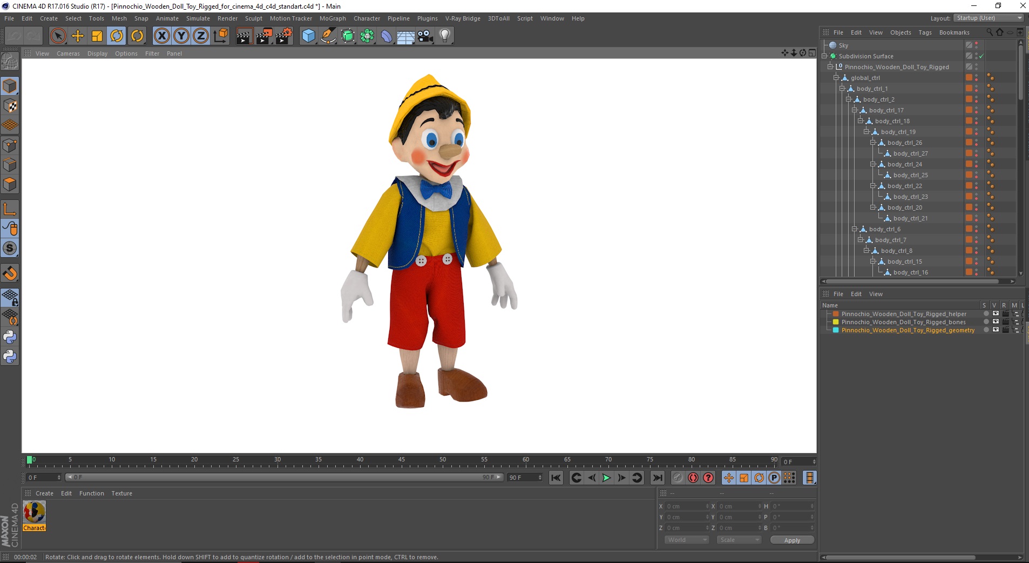
Task: Open the Sculpt menu
Action: coord(253,18)
